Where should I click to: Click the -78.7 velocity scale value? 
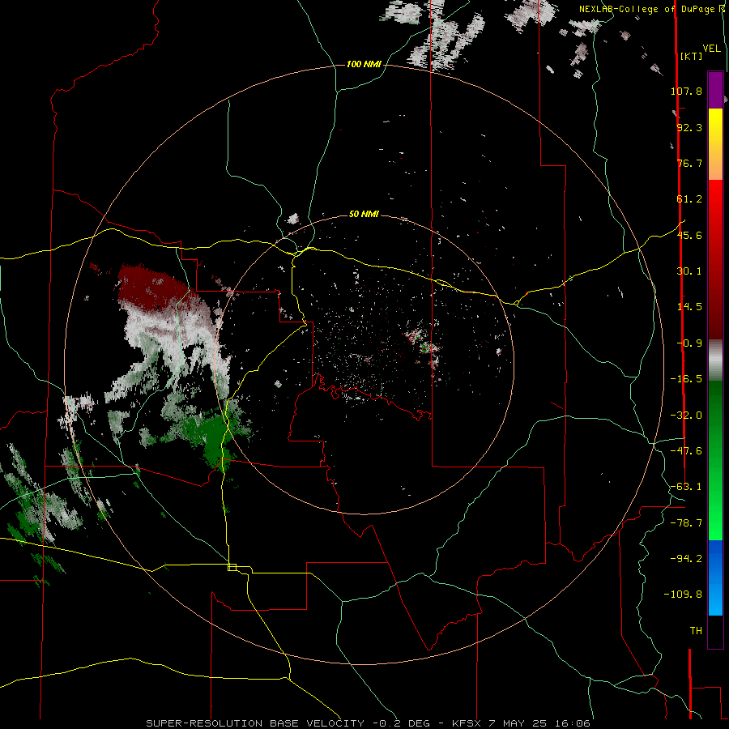[x=686, y=523]
